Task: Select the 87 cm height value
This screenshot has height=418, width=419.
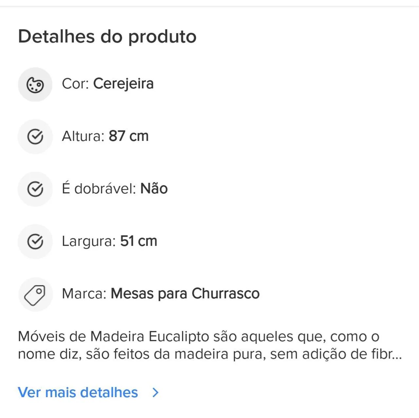Action: [x=129, y=136]
